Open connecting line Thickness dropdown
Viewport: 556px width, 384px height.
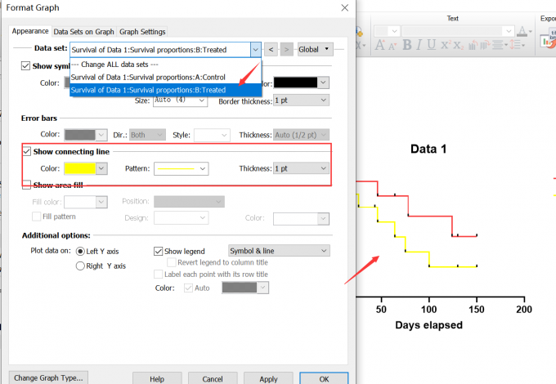coord(301,168)
